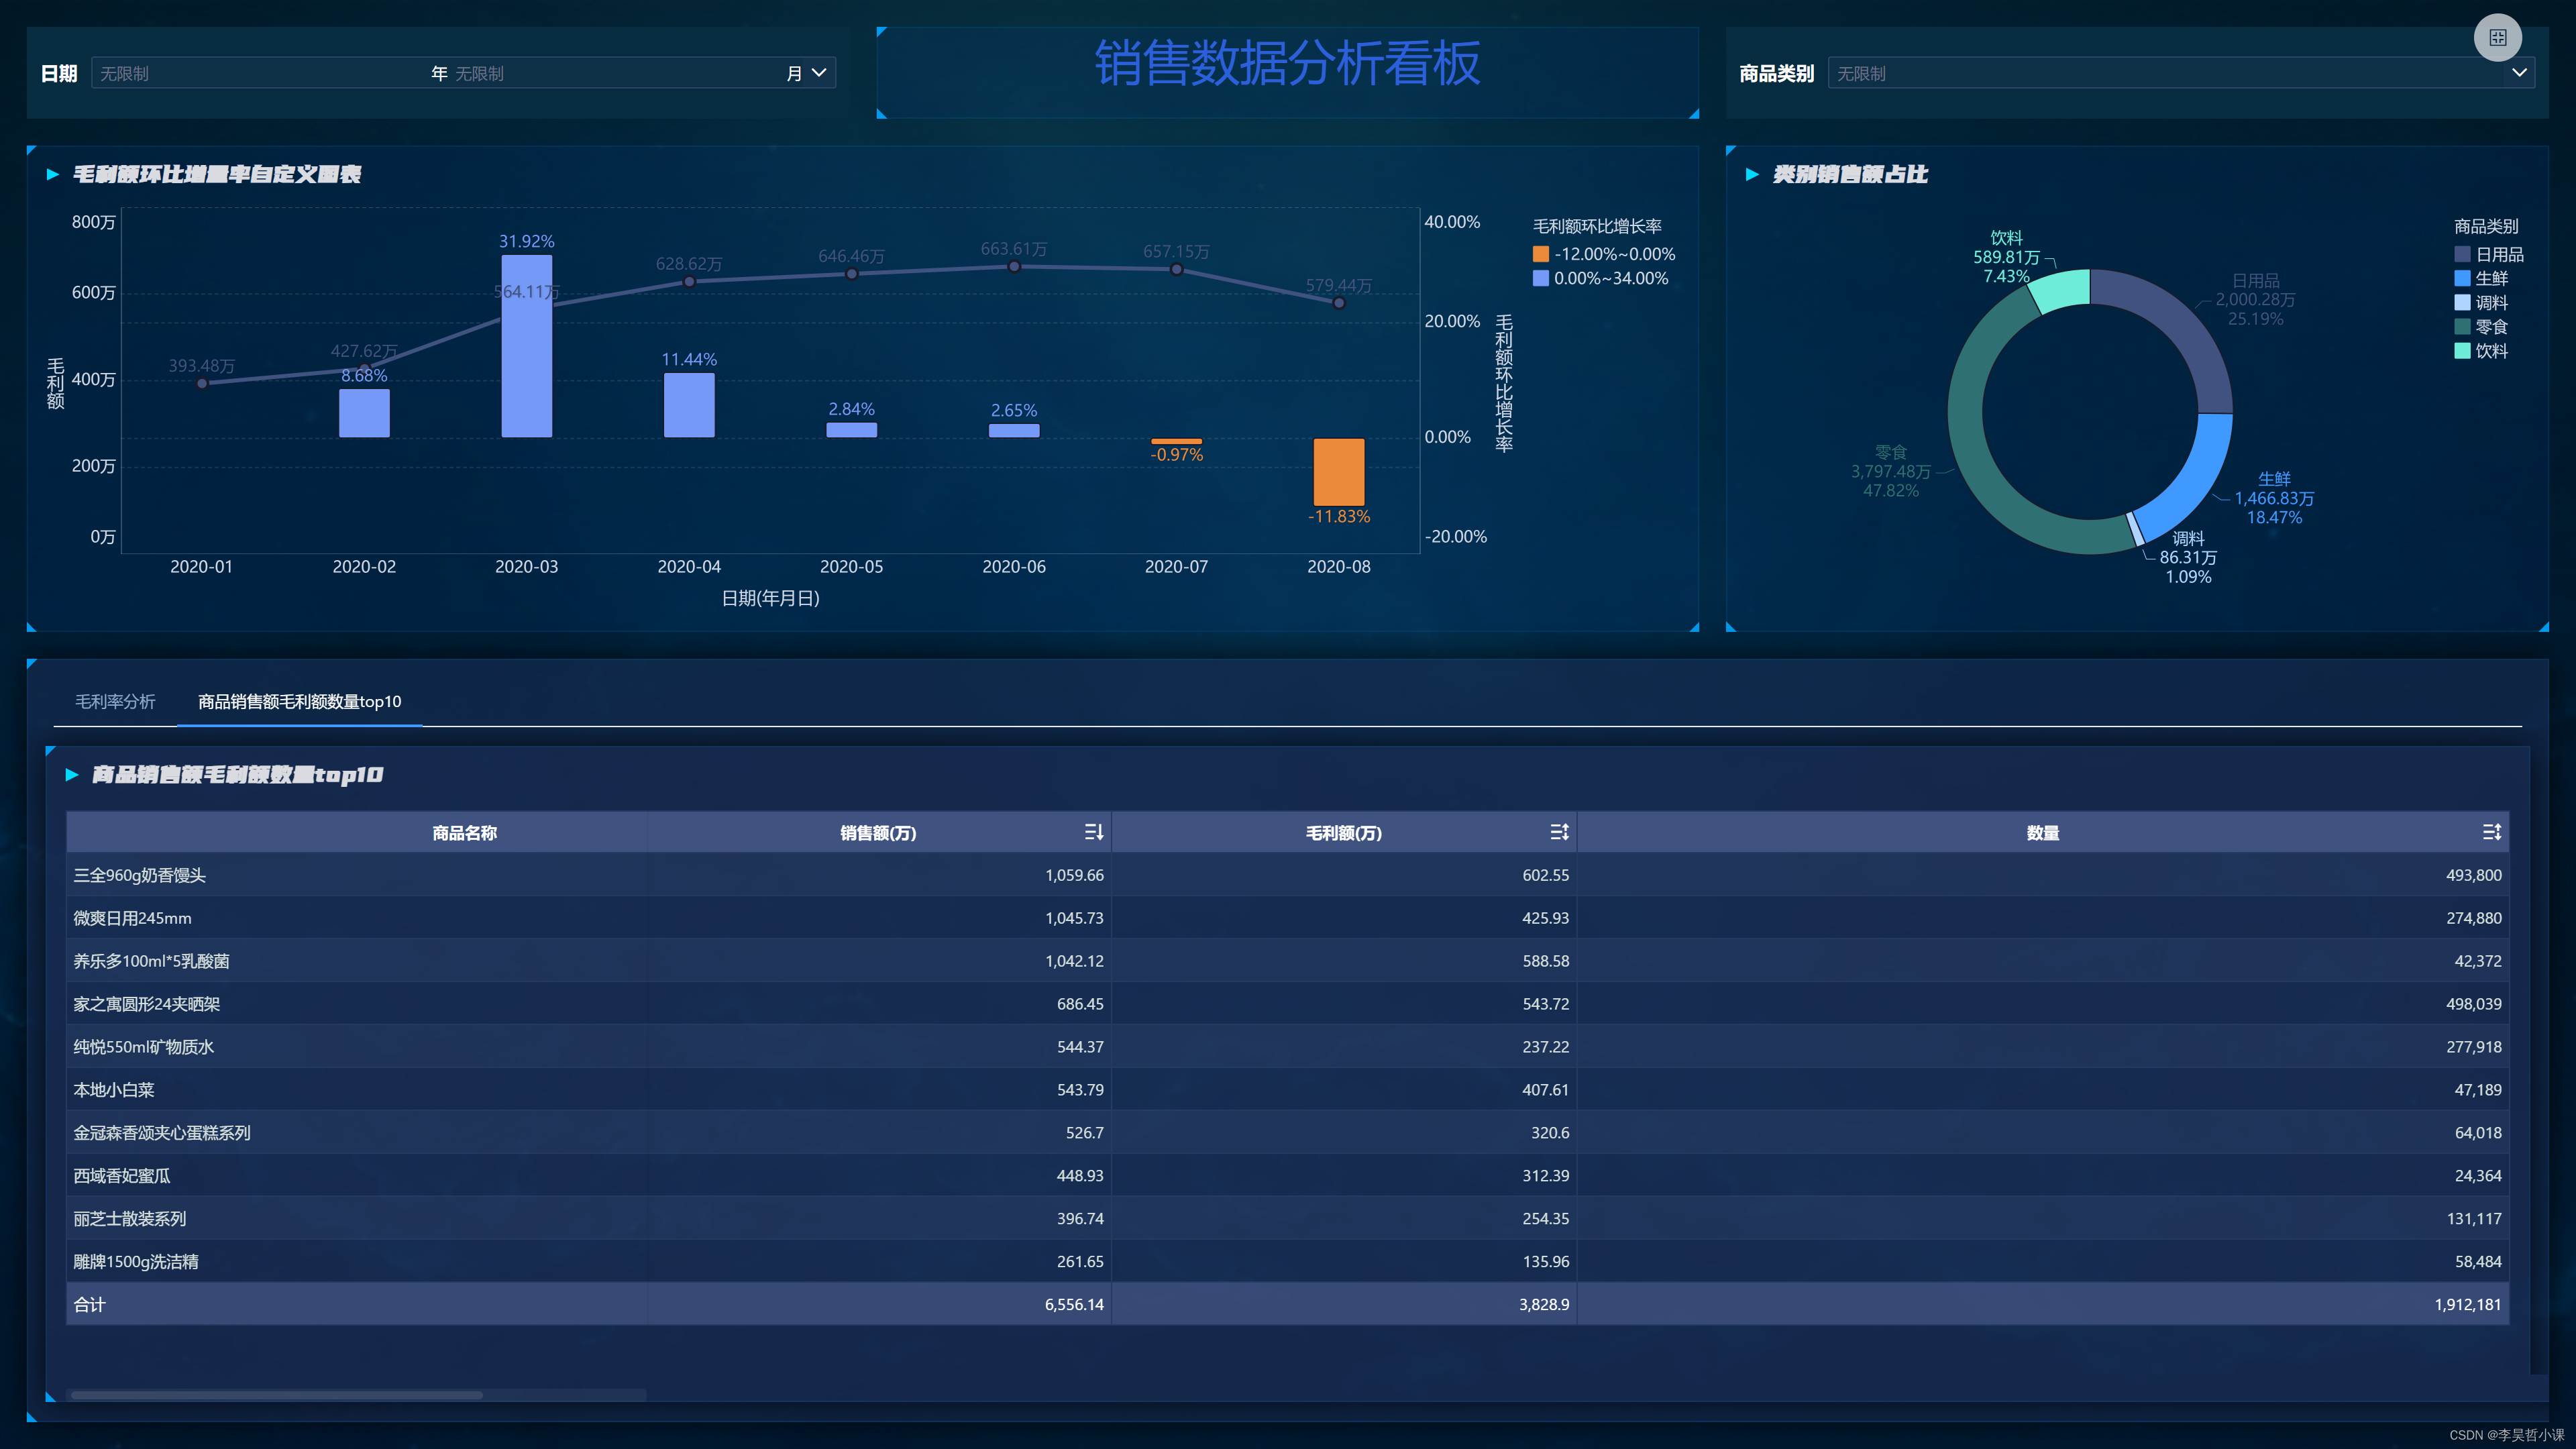The height and width of the screenshot is (1449, 2576).
Task: Click the orange 2020-08 bar -11.83%
Action: tap(1339, 471)
